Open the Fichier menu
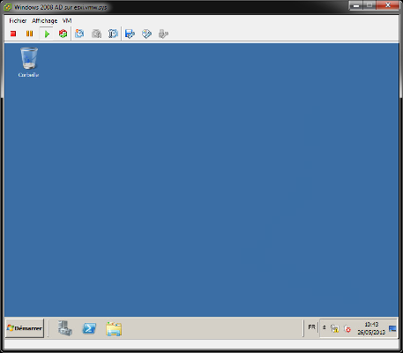The width and height of the screenshot is (403, 353). tap(18, 20)
